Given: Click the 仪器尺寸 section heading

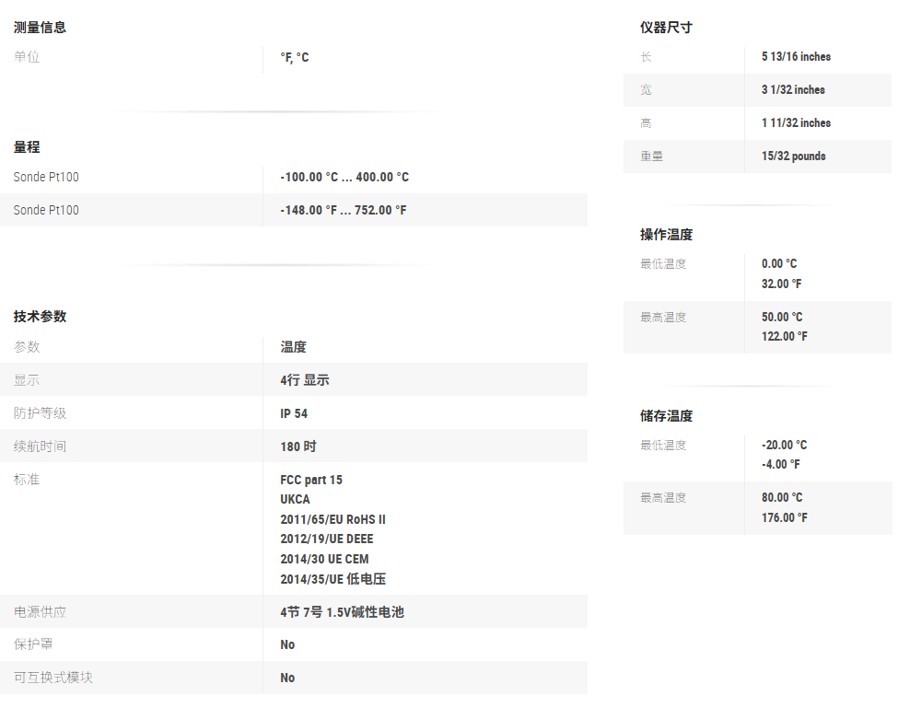Looking at the screenshot, I should (666, 28).
